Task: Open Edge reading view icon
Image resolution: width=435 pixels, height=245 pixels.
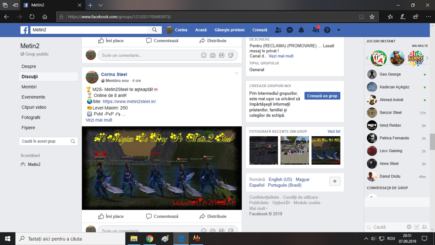Action: 362,17
